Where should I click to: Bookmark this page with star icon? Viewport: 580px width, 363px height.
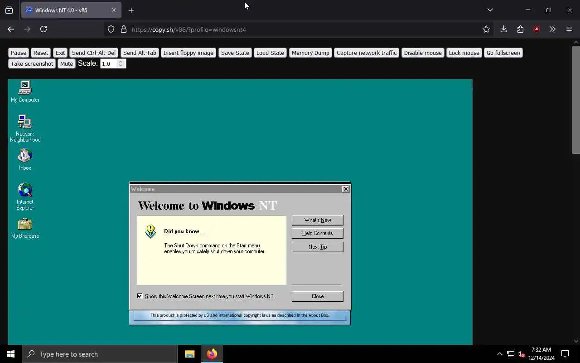(486, 29)
